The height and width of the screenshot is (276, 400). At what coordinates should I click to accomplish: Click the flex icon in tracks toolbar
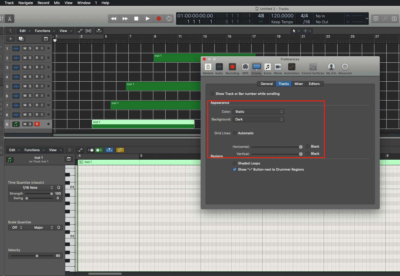tap(88, 31)
